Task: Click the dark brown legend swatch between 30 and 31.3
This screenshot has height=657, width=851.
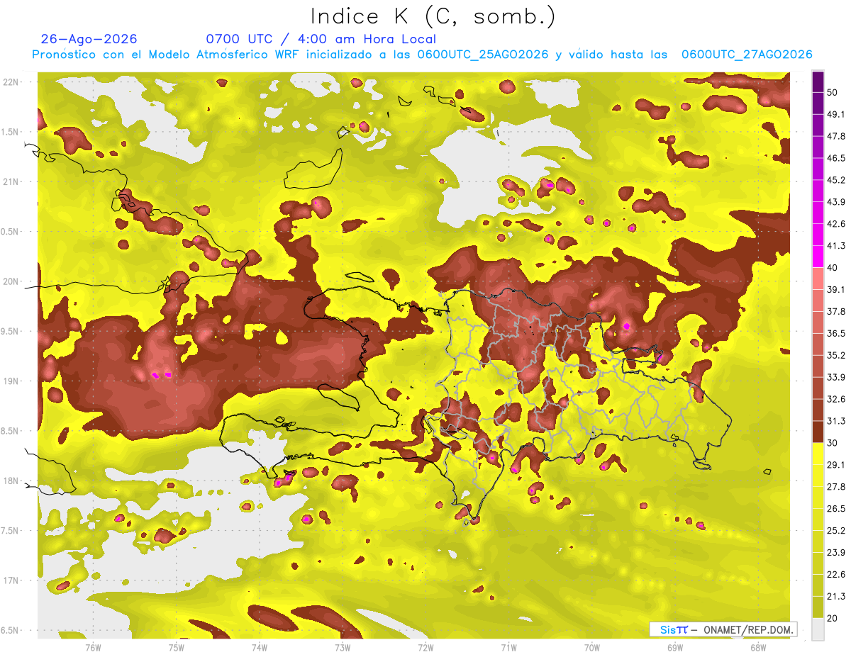Action: point(818,432)
